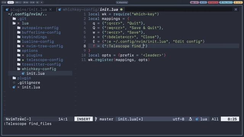The height and width of the screenshot is (137, 244).
Task: Click the bufferline close X at far right
Action: pos(236,10)
